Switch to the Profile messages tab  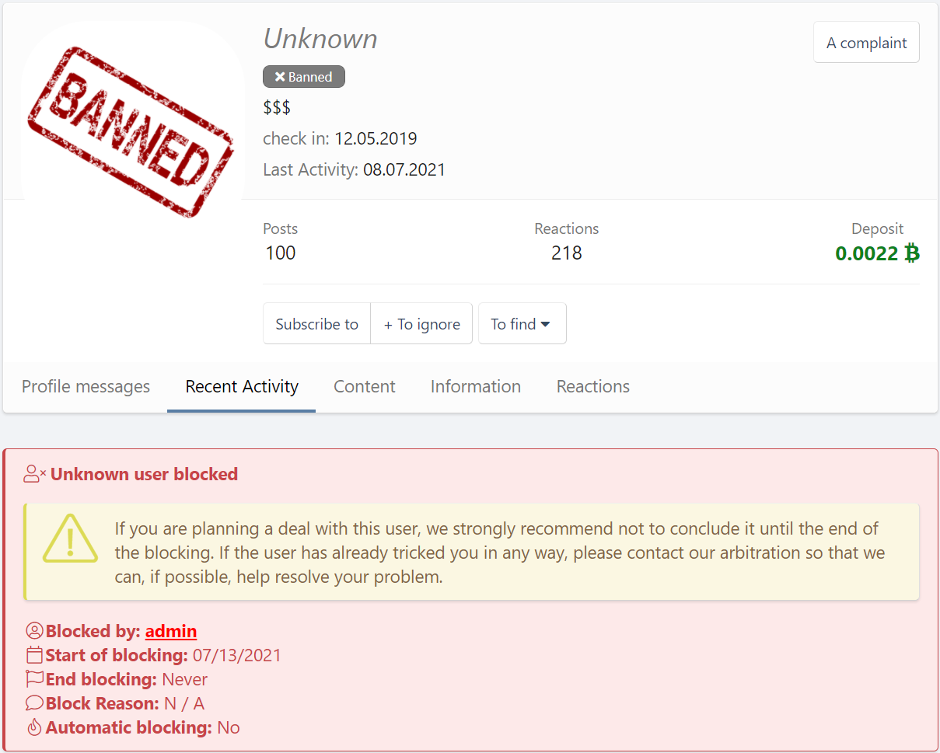coord(86,386)
